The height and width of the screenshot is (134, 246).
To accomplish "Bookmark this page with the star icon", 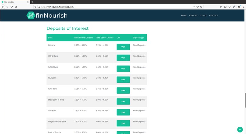I will [x=201, y=7].
